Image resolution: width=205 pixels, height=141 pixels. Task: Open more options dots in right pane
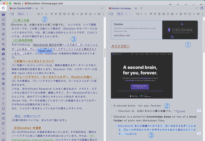pos(202,14)
